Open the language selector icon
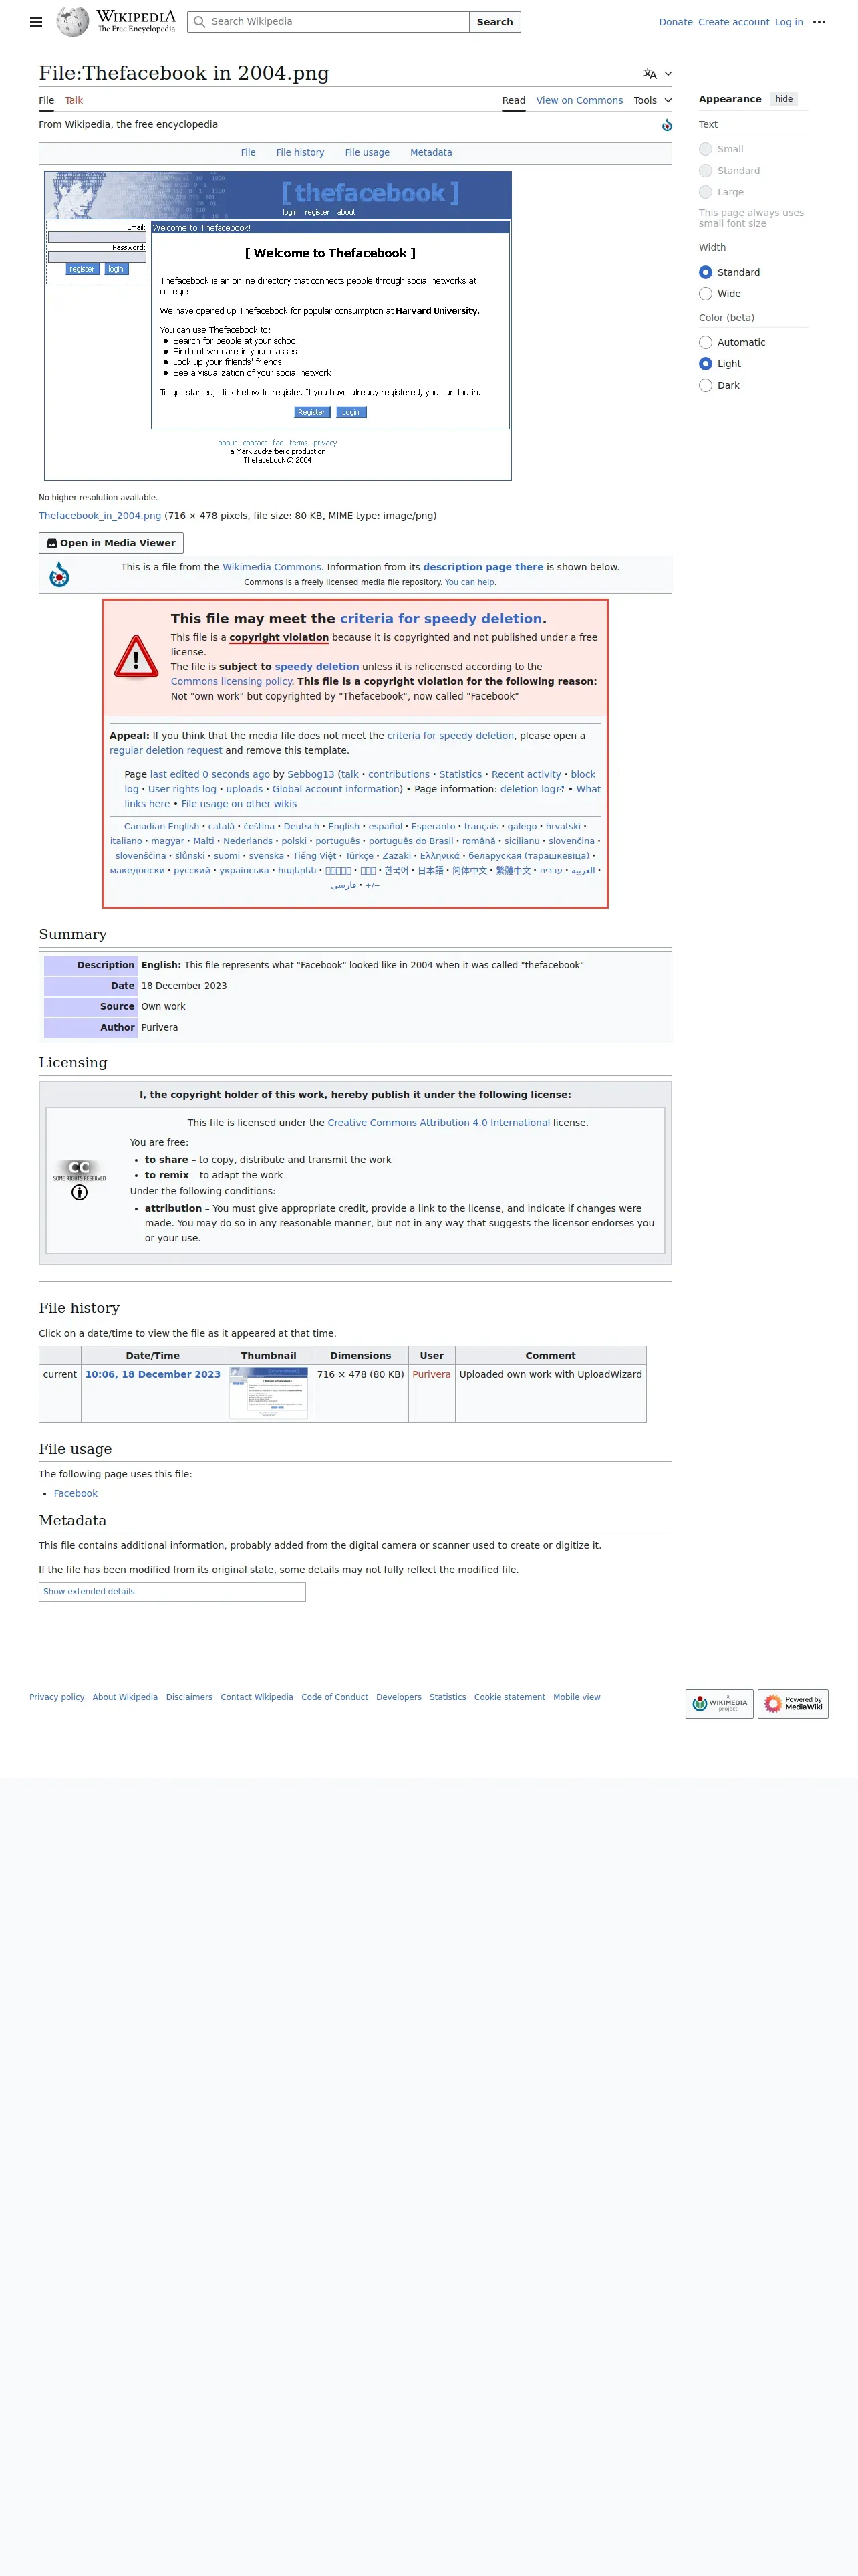This screenshot has width=858, height=2576. tap(650, 74)
